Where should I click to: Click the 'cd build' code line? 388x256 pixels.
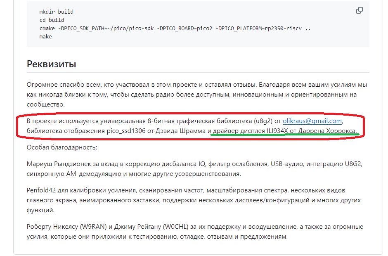(x=52, y=20)
